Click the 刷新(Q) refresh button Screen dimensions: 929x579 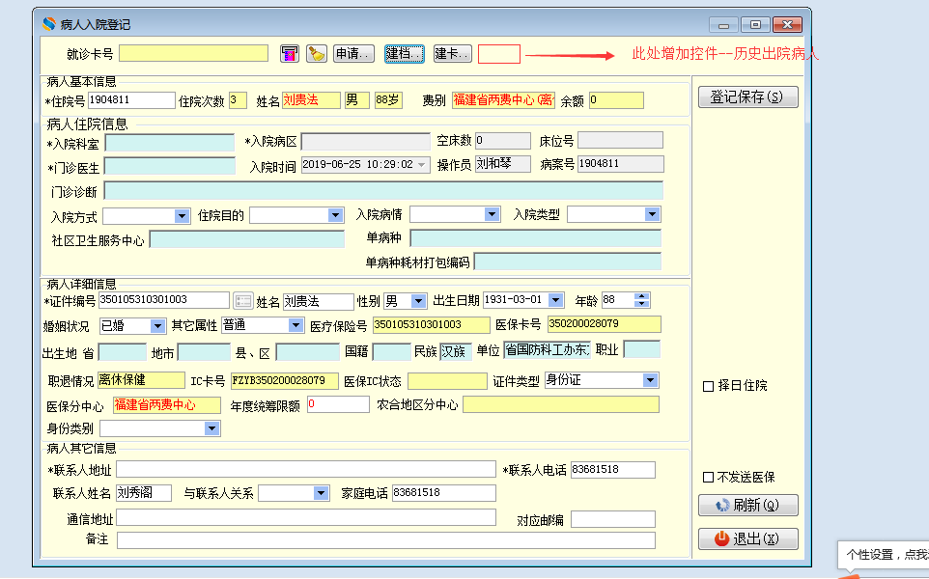747,505
